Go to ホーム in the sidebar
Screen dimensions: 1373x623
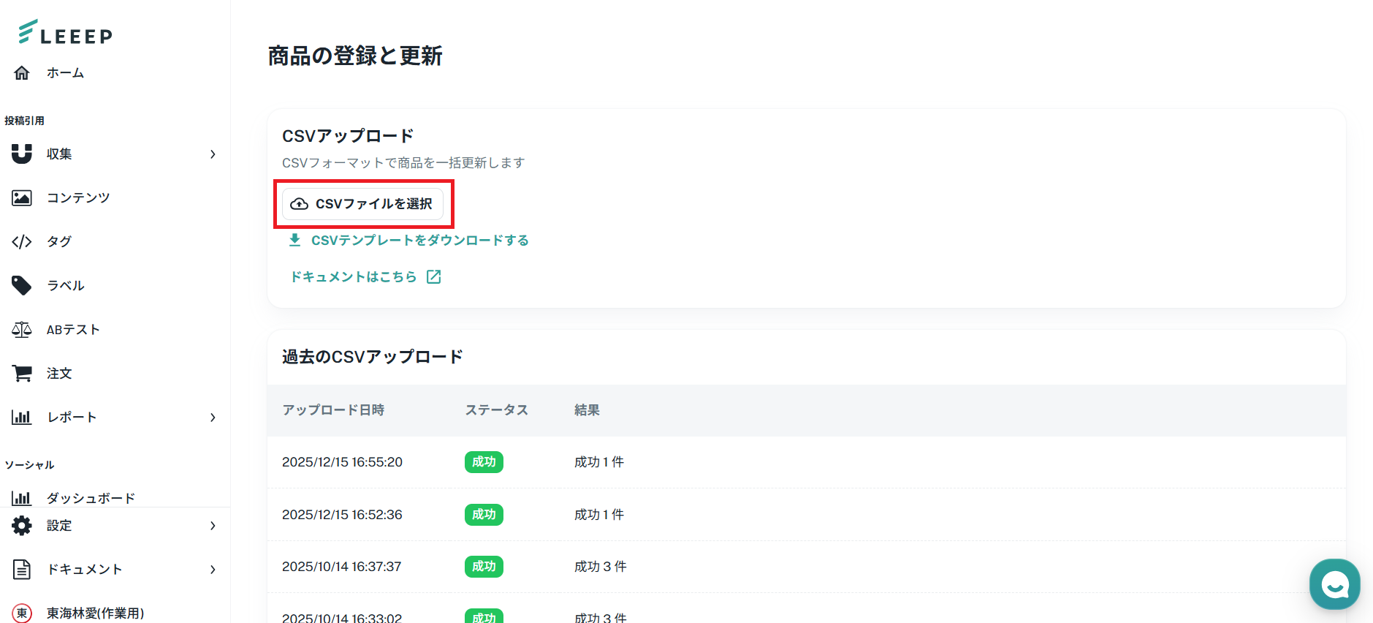(66, 73)
